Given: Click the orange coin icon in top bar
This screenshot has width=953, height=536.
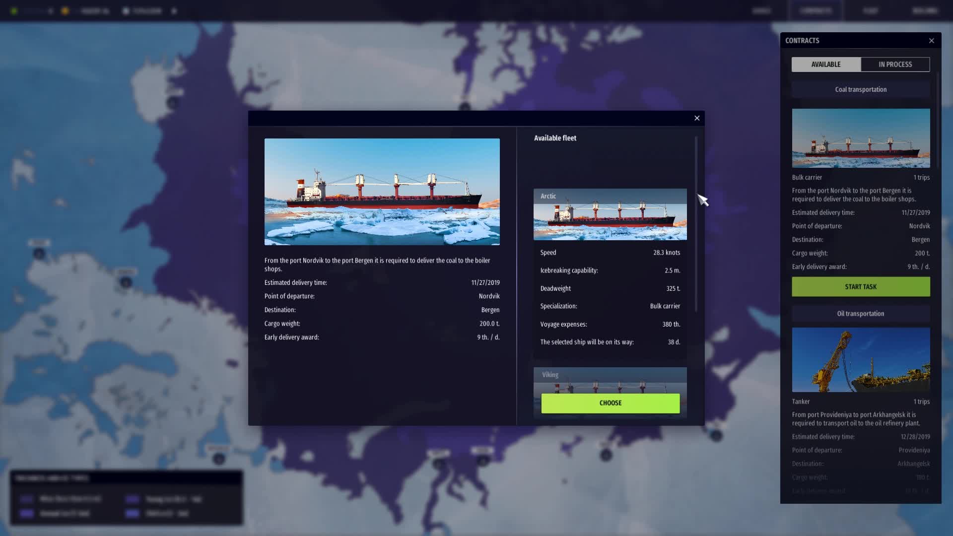Looking at the screenshot, I should pyautogui.click(x=65, y=11).
